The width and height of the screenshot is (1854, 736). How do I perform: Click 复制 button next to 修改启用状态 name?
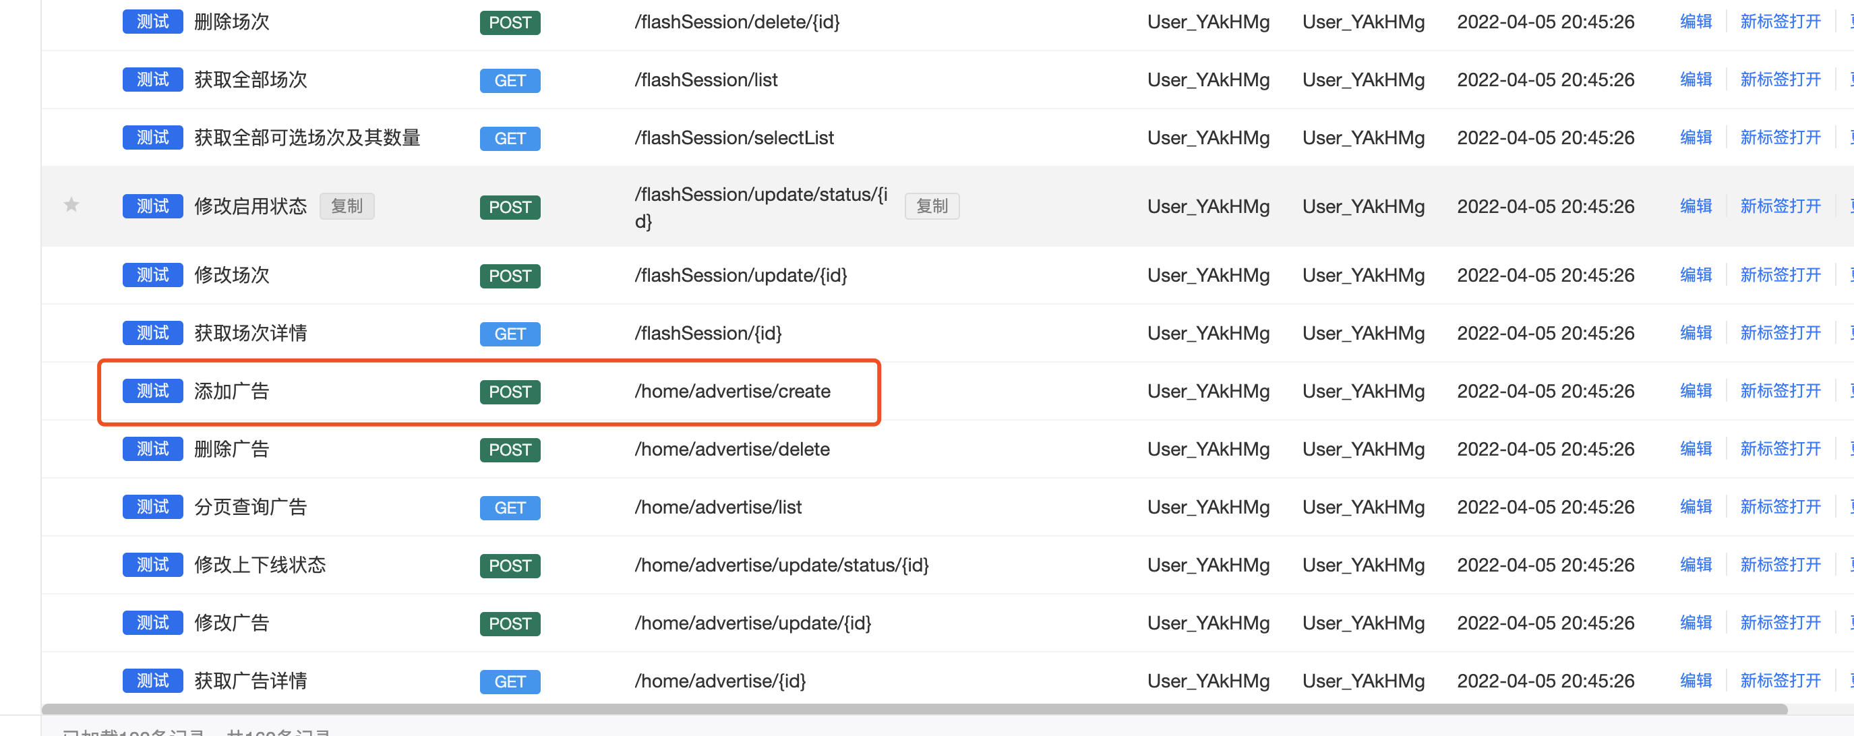tap(346, 206)
